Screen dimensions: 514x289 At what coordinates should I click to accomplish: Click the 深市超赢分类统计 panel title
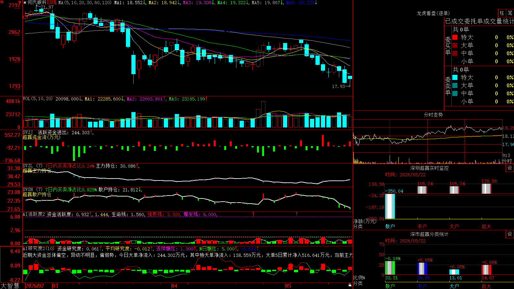coord(430,234)
